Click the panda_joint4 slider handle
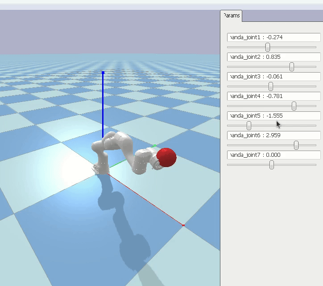The height and width of the screenshot is (286, 323). point(294,106)
